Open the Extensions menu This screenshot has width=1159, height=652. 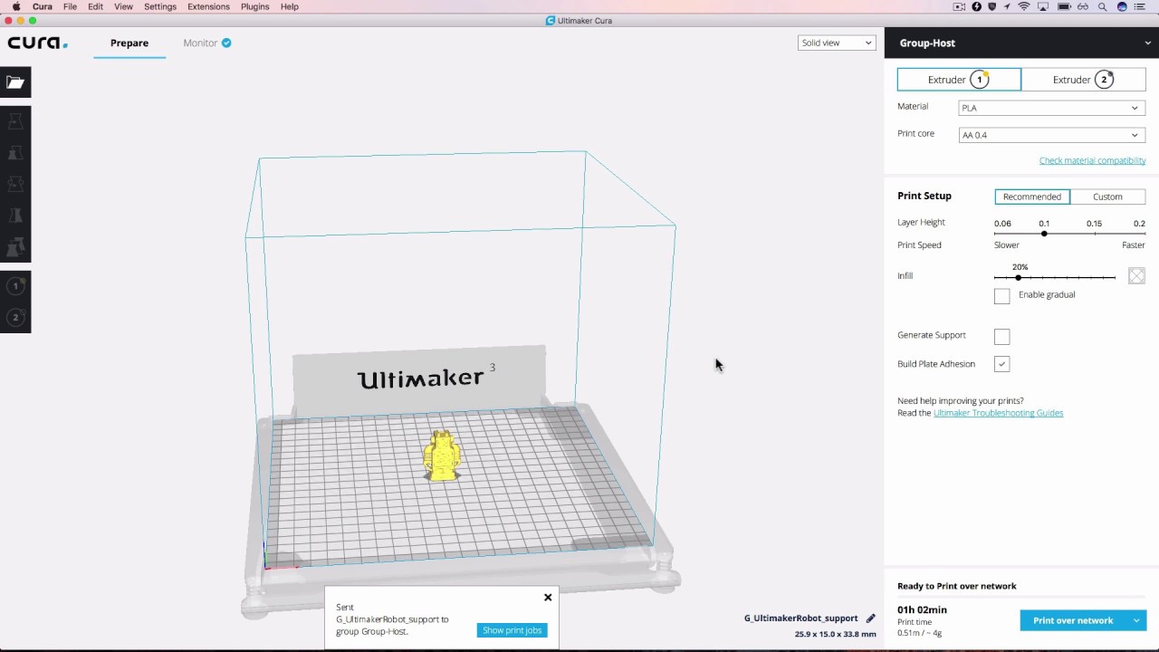(x=208, y=6)
